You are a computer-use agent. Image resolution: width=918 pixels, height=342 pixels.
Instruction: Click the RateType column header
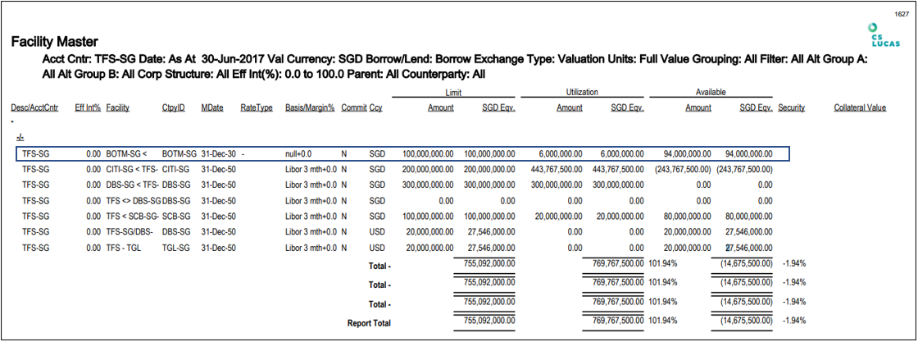point(256,107)
